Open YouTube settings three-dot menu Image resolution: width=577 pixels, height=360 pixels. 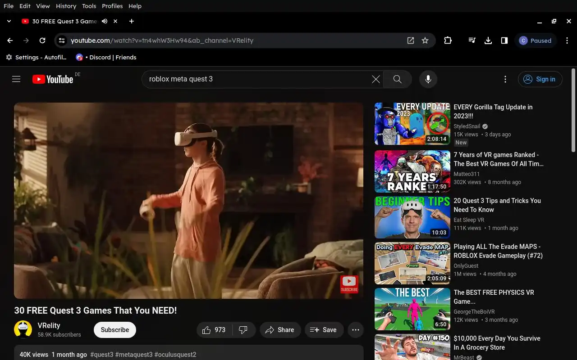[505, 79]
